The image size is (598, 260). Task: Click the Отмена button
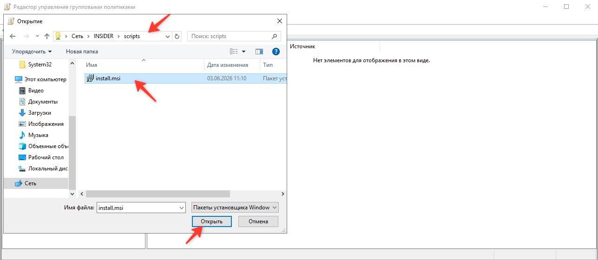coord(258,221)
